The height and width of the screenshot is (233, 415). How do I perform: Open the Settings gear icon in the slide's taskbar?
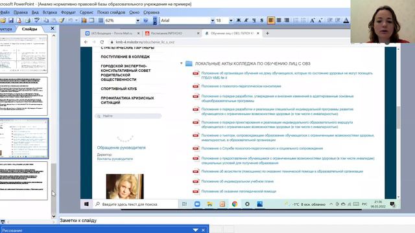[247, 205]
